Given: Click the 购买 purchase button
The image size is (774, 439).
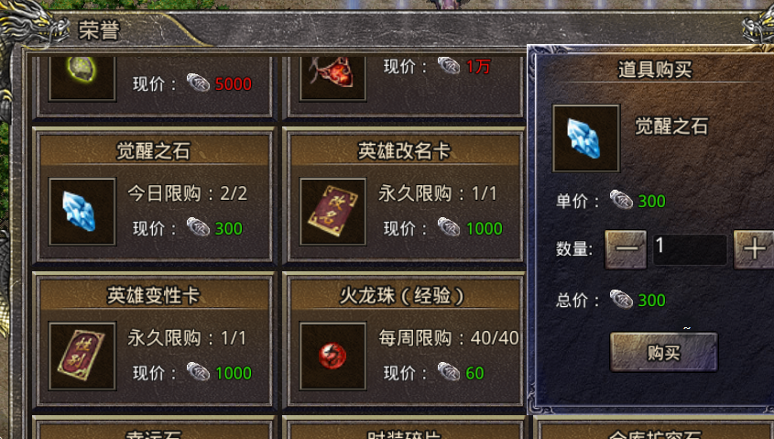Looking at the screenshot, I should coord(664,352).
